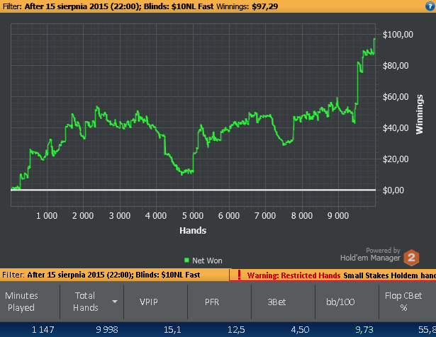Click the Hands x-axis title
Image resolution: width=436 pixels, height=337 pixels.
pos(193,230)
